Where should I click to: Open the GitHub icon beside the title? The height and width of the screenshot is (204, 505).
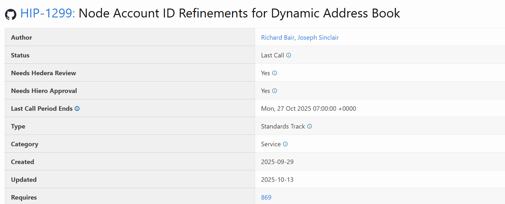coord(11,14)
